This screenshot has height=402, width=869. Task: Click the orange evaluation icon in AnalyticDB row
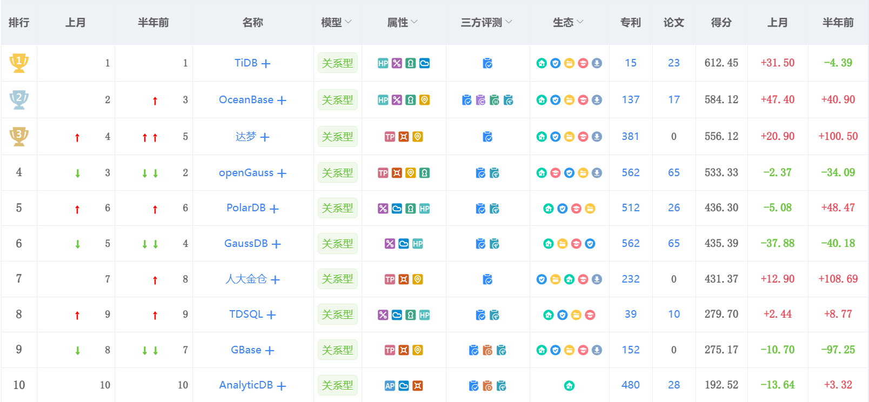click(487, 386)
